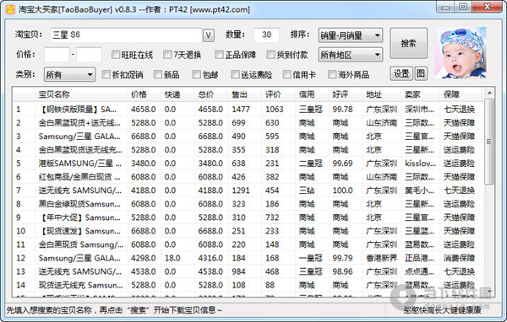This screenshot has height=322, width=507.
Task: Click the minimum 价格 input field
Action: point(57,55)
